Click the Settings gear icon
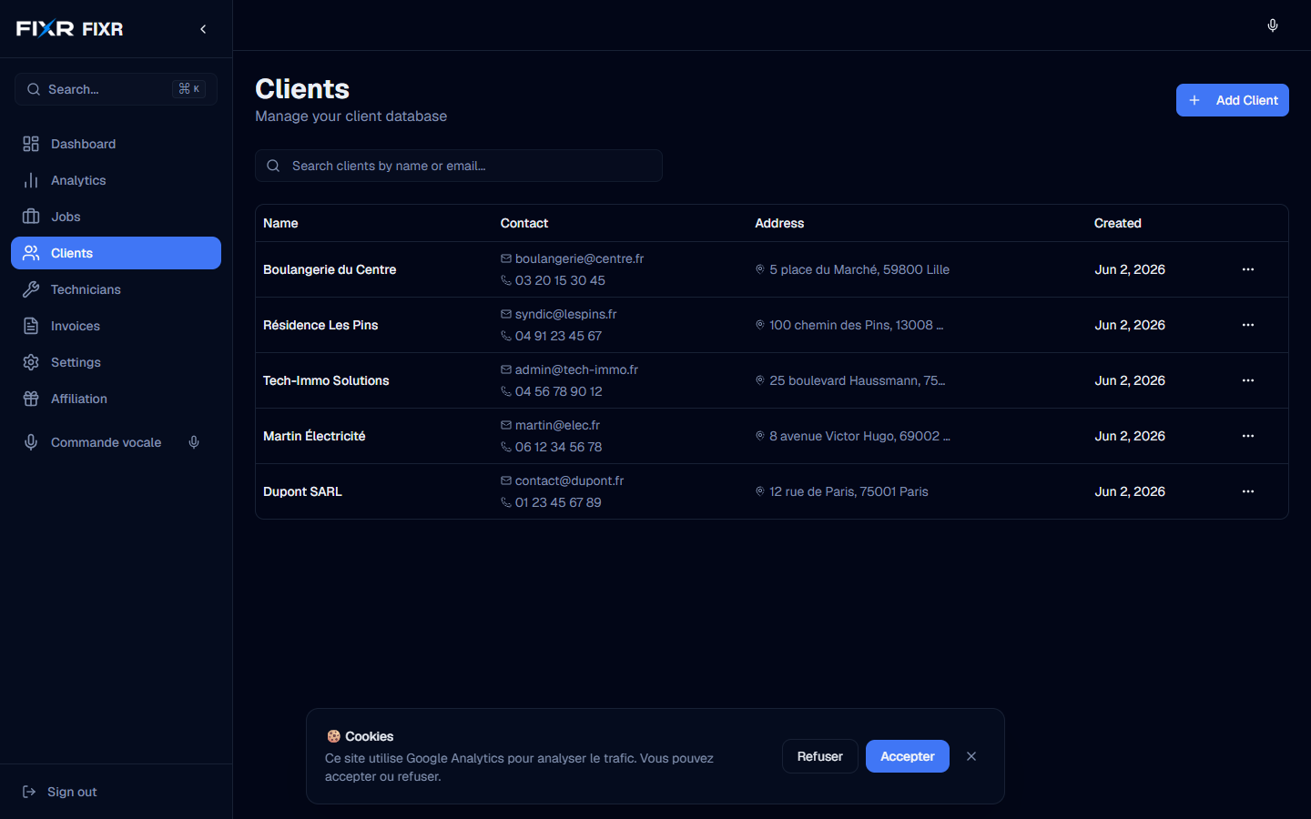1311x819 pixels. pyautogui.click(x=31, y=362)
